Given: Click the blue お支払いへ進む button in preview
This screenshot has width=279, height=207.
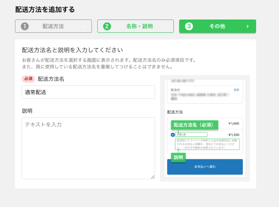Looking at the screenshot, I should click(205, 167).
